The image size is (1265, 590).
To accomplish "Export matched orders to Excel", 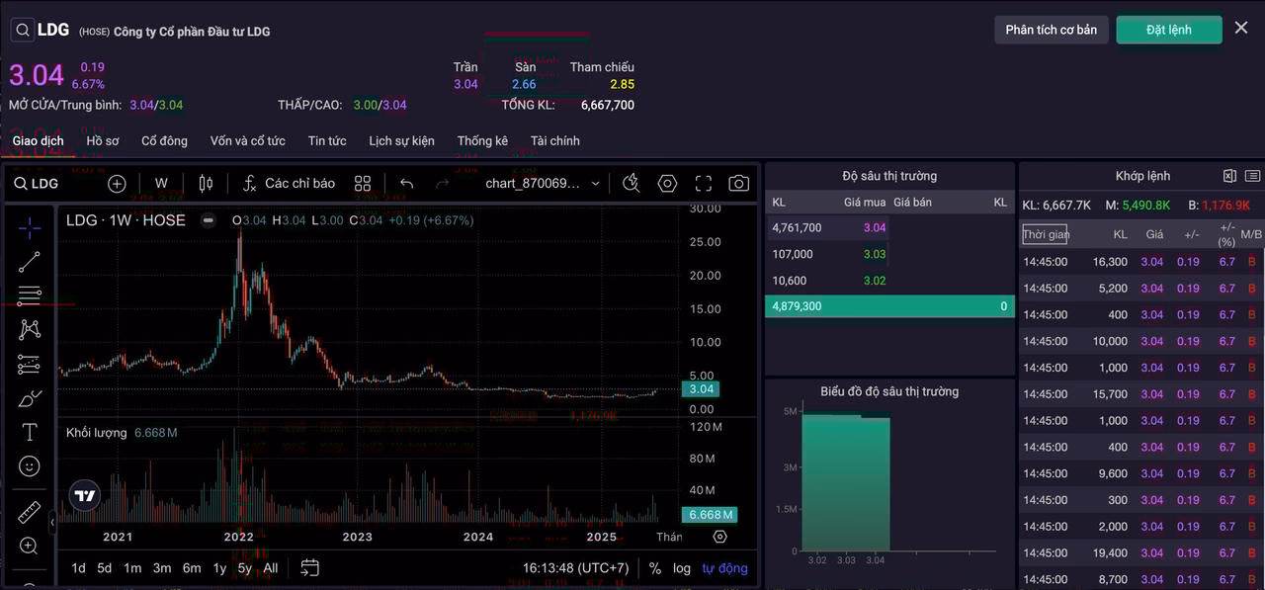I will point(1229,176).
